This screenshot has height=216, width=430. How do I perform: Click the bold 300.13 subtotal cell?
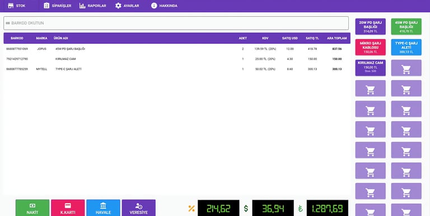point(337,69)
